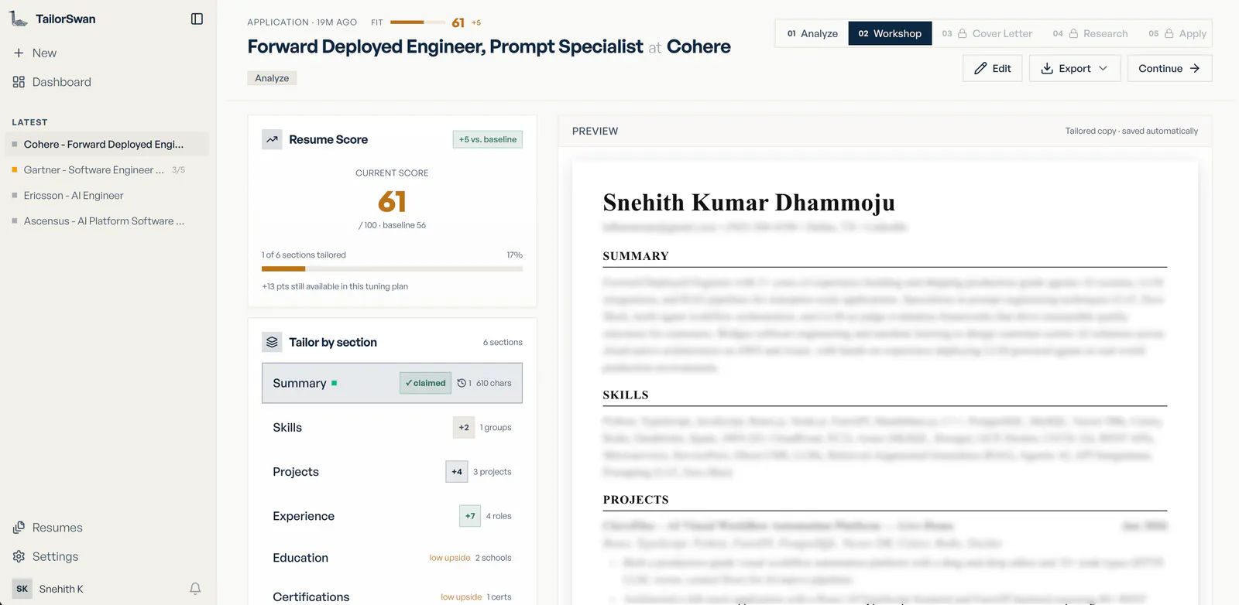Screen dimensions: 1239x605
Task: Click "Tailored copy · saved automatically" text
Action: [1131, 131]
